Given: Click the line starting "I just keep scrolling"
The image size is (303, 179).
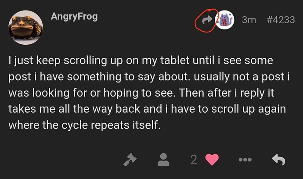Looking at the screenshot, I should tap(141, 60).
